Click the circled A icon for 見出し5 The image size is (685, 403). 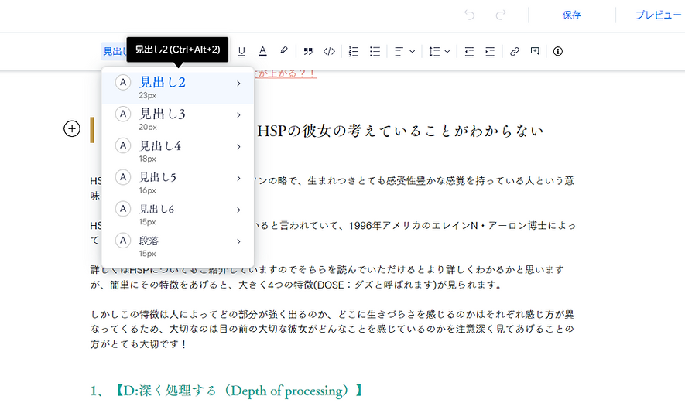[x=123, y=177]
